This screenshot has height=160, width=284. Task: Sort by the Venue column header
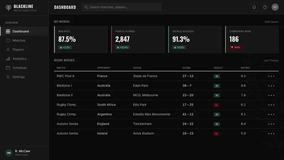[137, 68]
